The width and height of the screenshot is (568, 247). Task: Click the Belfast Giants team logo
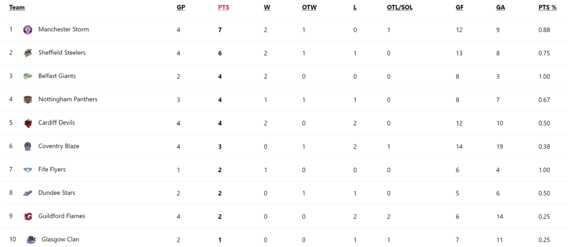coord(28,76)
